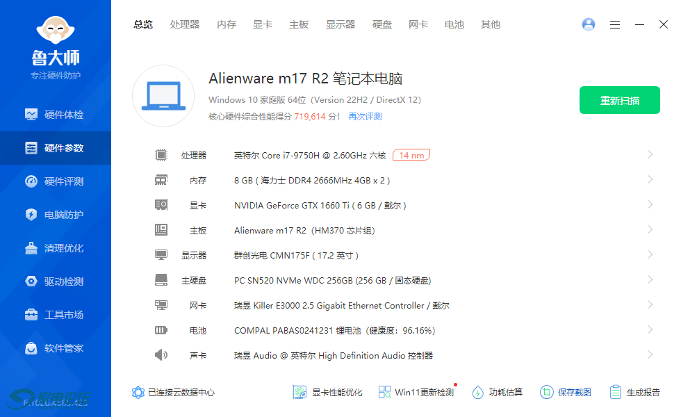Click the memory module icon
Screen dimensions: 681x417
tap(161, 180)
